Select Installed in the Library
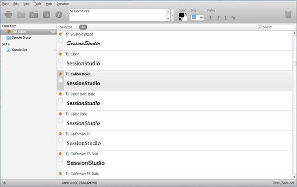Viewport: 297px width, 187px height. click(28, 32)
